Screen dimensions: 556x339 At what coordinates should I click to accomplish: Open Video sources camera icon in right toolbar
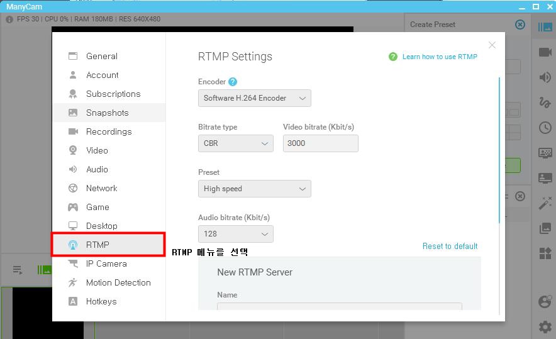pos(545,52)
